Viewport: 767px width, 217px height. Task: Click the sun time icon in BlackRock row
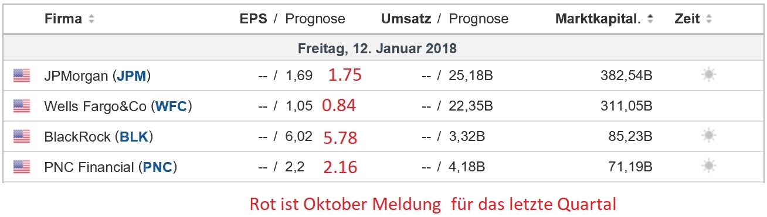[x=709, y=136]
